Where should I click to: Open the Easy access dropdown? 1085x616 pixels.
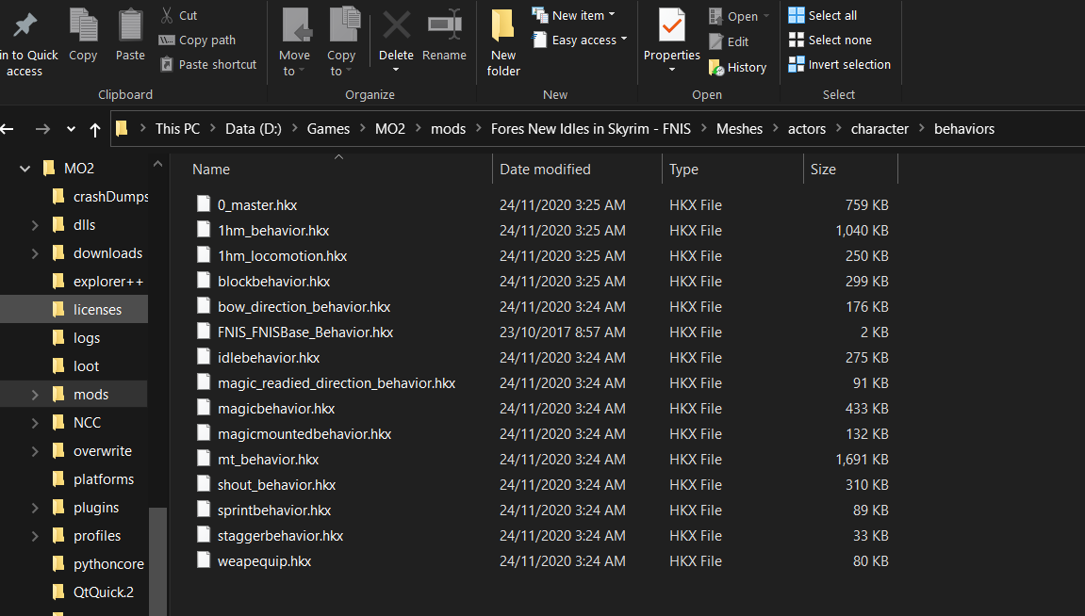tap(579, 40)
